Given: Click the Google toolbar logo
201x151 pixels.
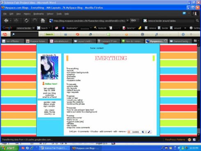Looking at the screenshot, I should point(7,28).
